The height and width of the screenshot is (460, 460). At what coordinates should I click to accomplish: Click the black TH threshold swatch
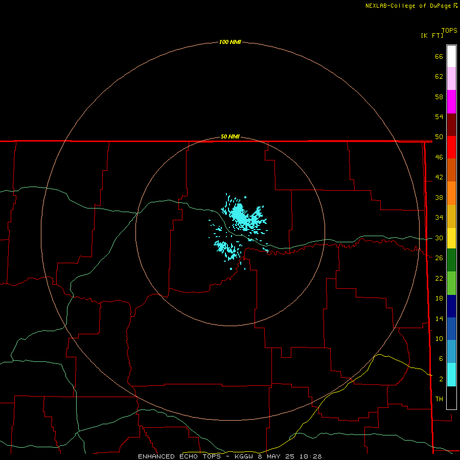pos(451,398)
